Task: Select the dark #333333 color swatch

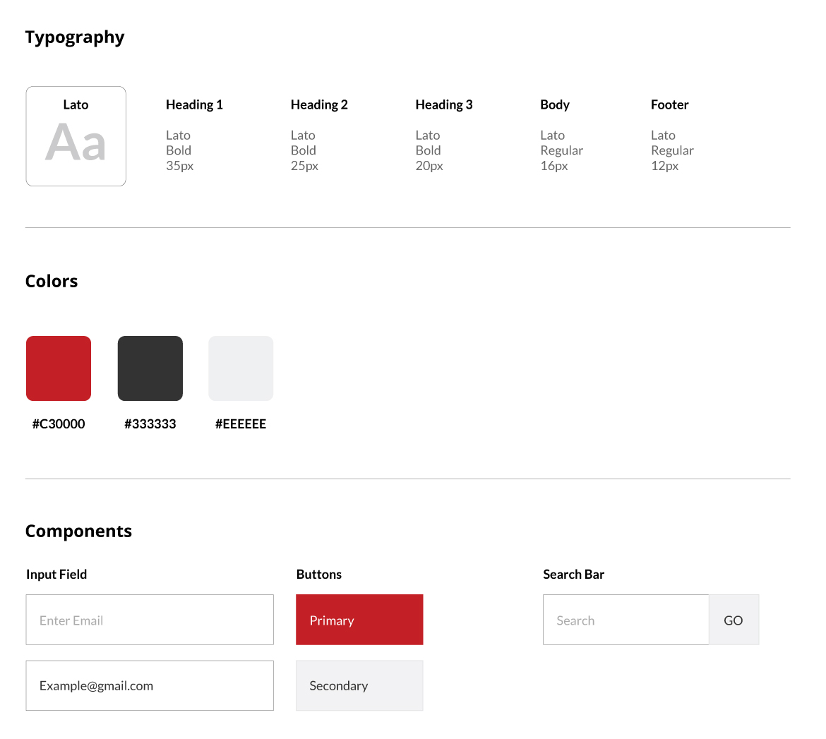Action: pyautogui.click(x=150, y=368)
